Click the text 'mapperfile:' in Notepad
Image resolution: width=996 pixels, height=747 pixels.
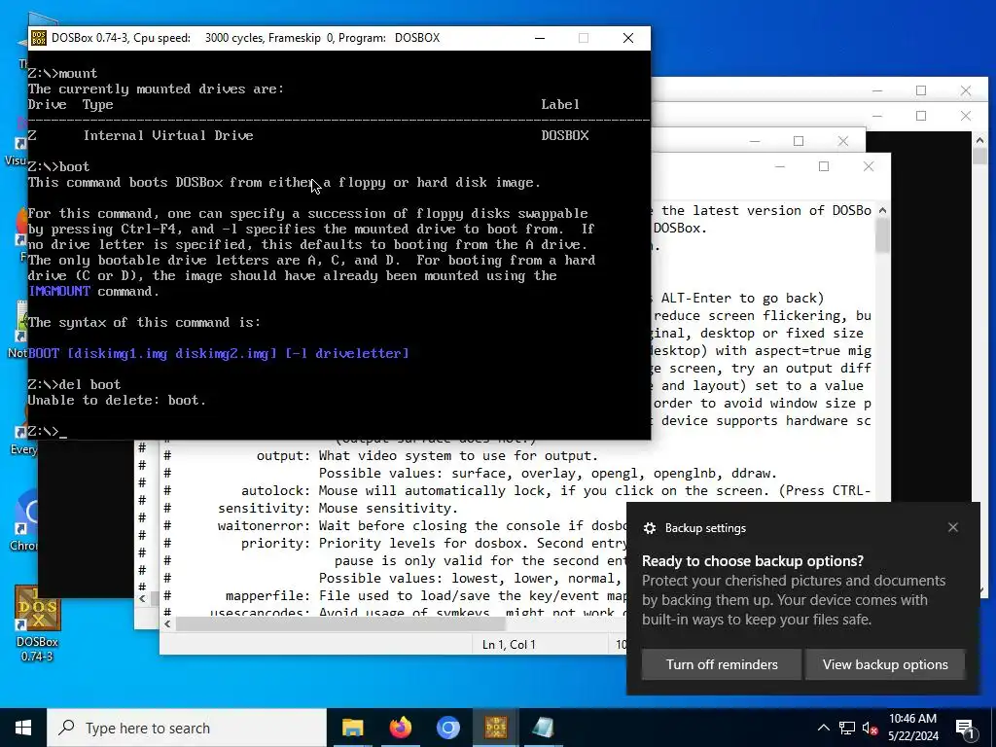coord(268,596)
